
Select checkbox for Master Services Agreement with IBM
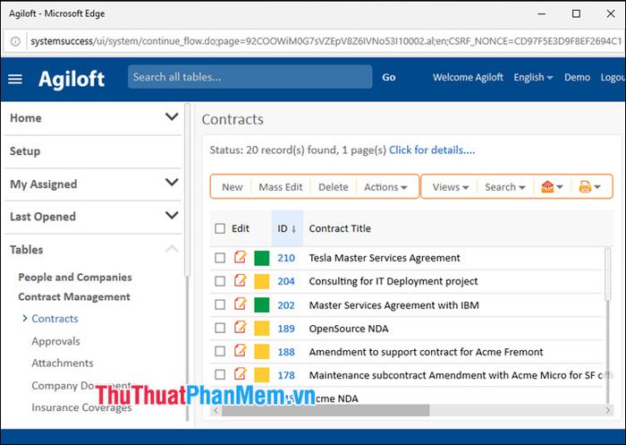tap(220, 304)
